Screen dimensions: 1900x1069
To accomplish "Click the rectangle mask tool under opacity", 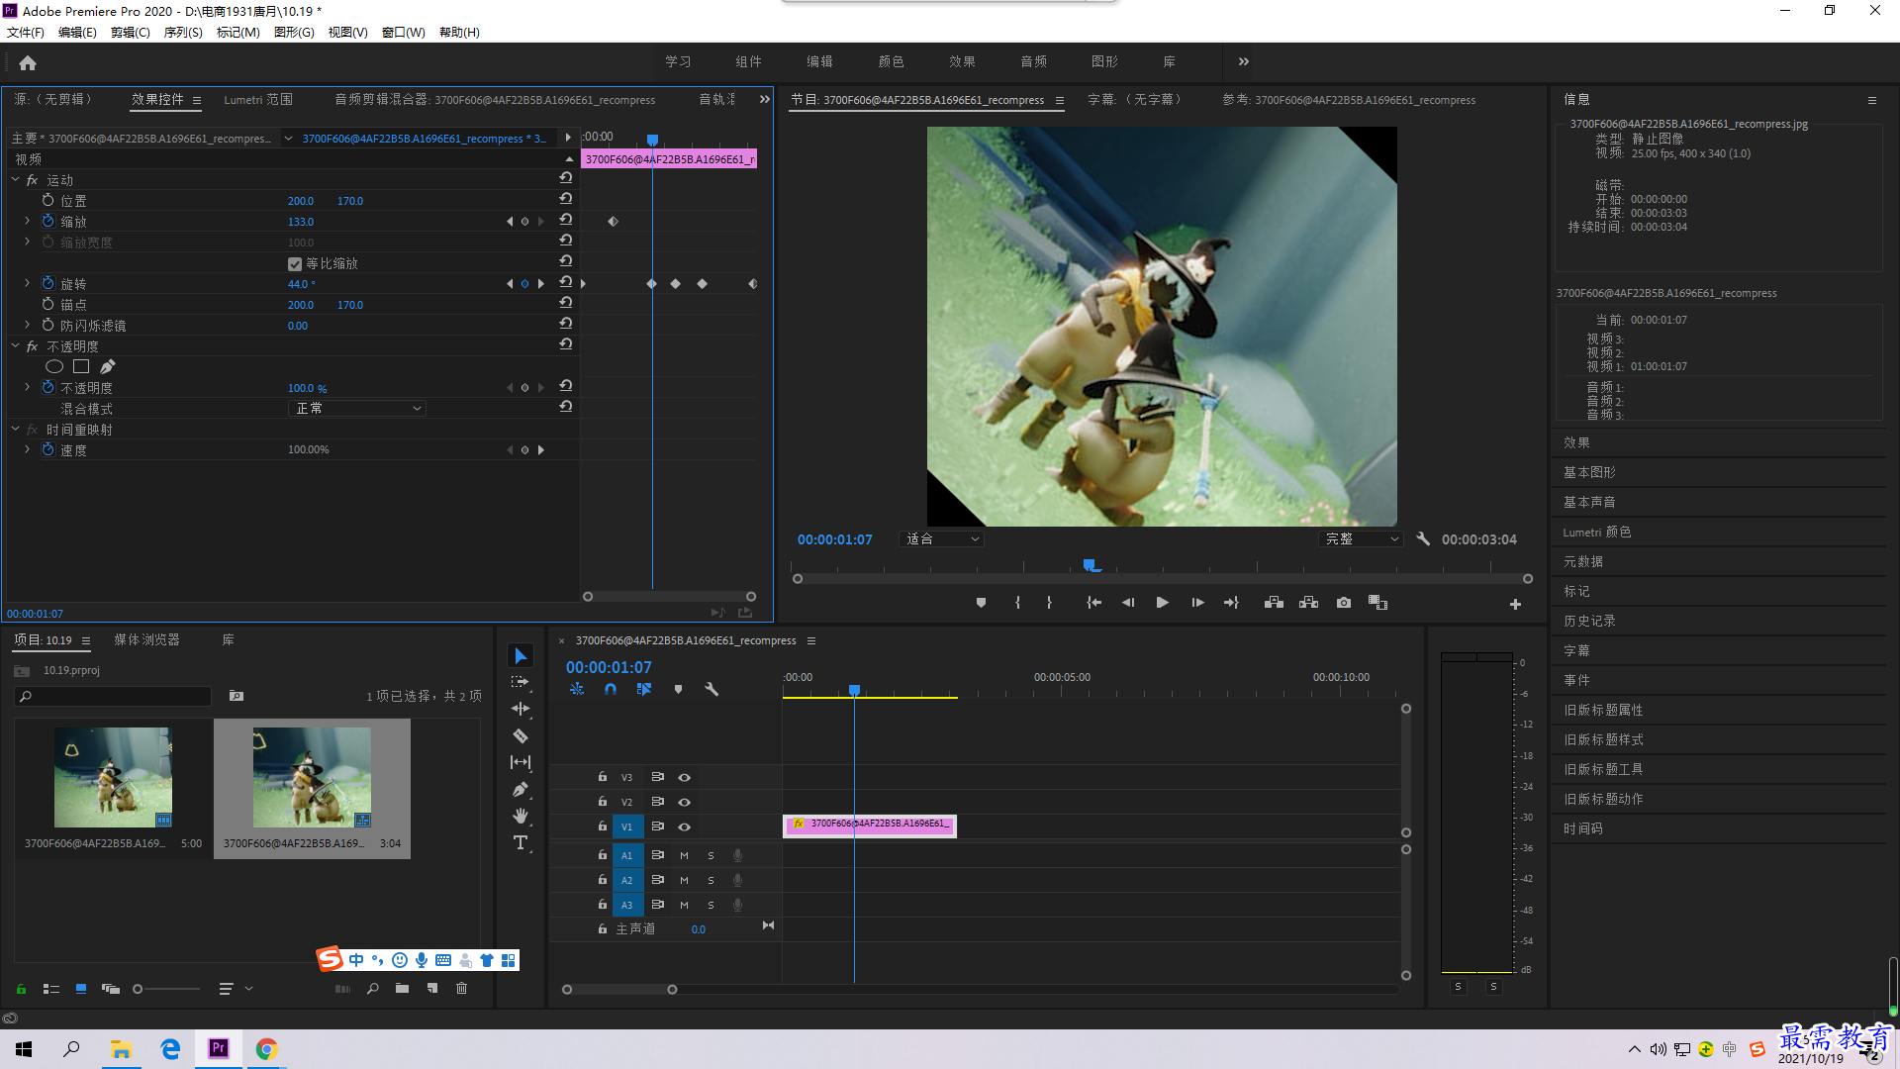I will [x=81, y=367].
